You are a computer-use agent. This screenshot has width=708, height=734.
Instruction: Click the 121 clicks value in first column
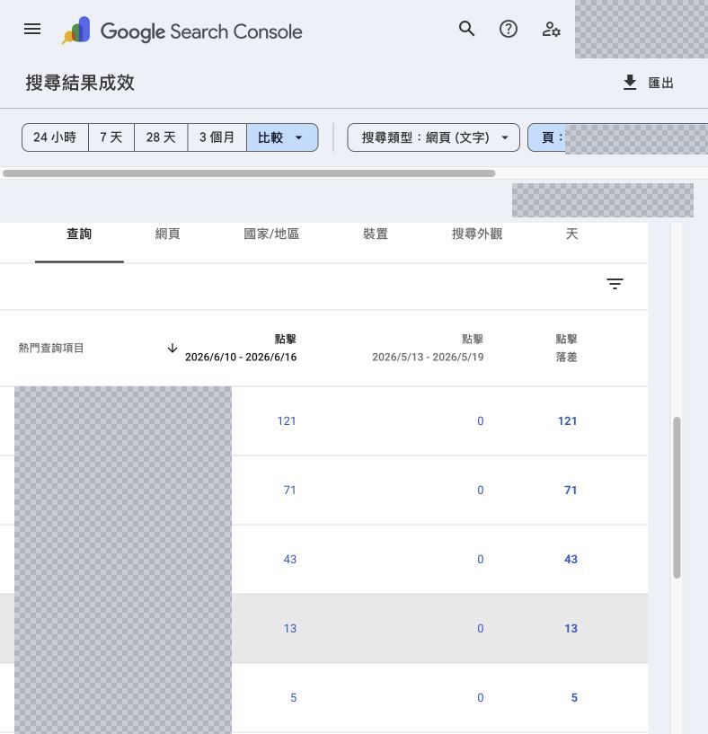point(286,420)
